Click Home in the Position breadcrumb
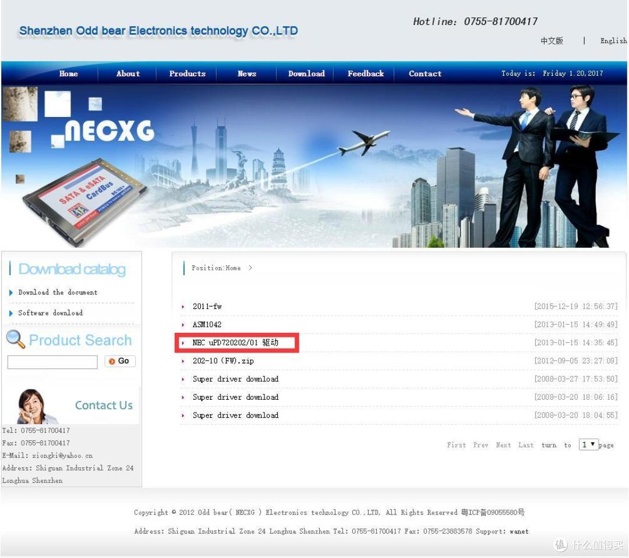The width and height of the screenshot is (629, 558). (x=233, y=268)
